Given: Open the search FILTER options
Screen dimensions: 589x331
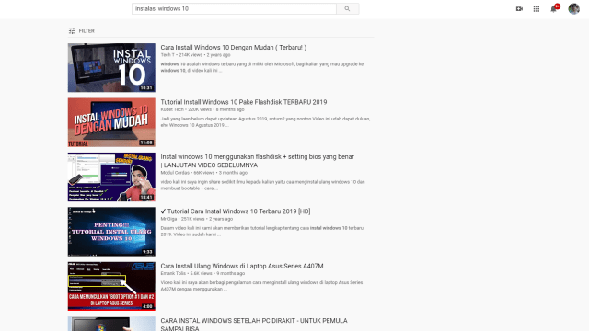Looking at the screenshot, I should [x=82, y=30].
